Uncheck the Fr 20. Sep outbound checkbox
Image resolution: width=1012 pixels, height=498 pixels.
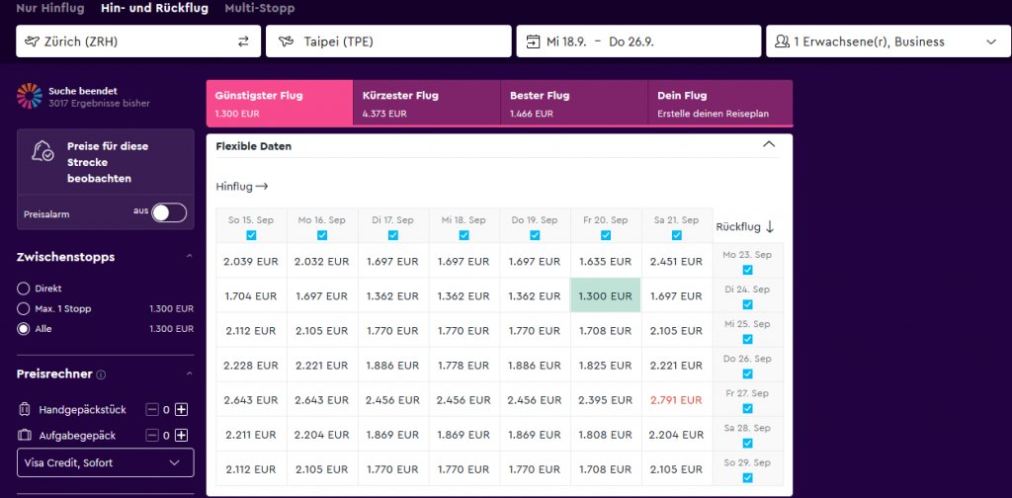606,235
